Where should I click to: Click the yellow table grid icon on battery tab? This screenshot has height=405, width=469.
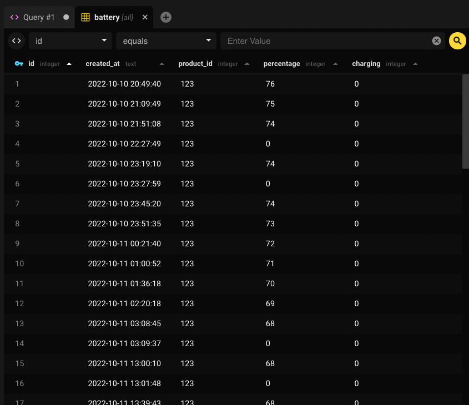click(86, 17)
